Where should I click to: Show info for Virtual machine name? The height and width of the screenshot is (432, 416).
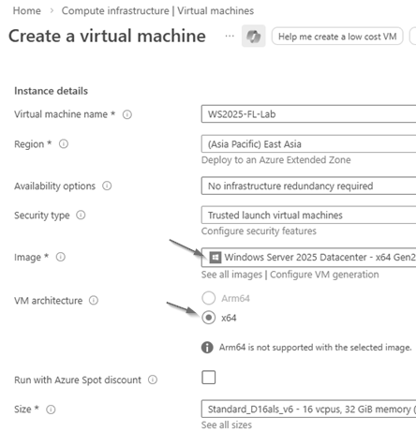[x=127, y=114]
